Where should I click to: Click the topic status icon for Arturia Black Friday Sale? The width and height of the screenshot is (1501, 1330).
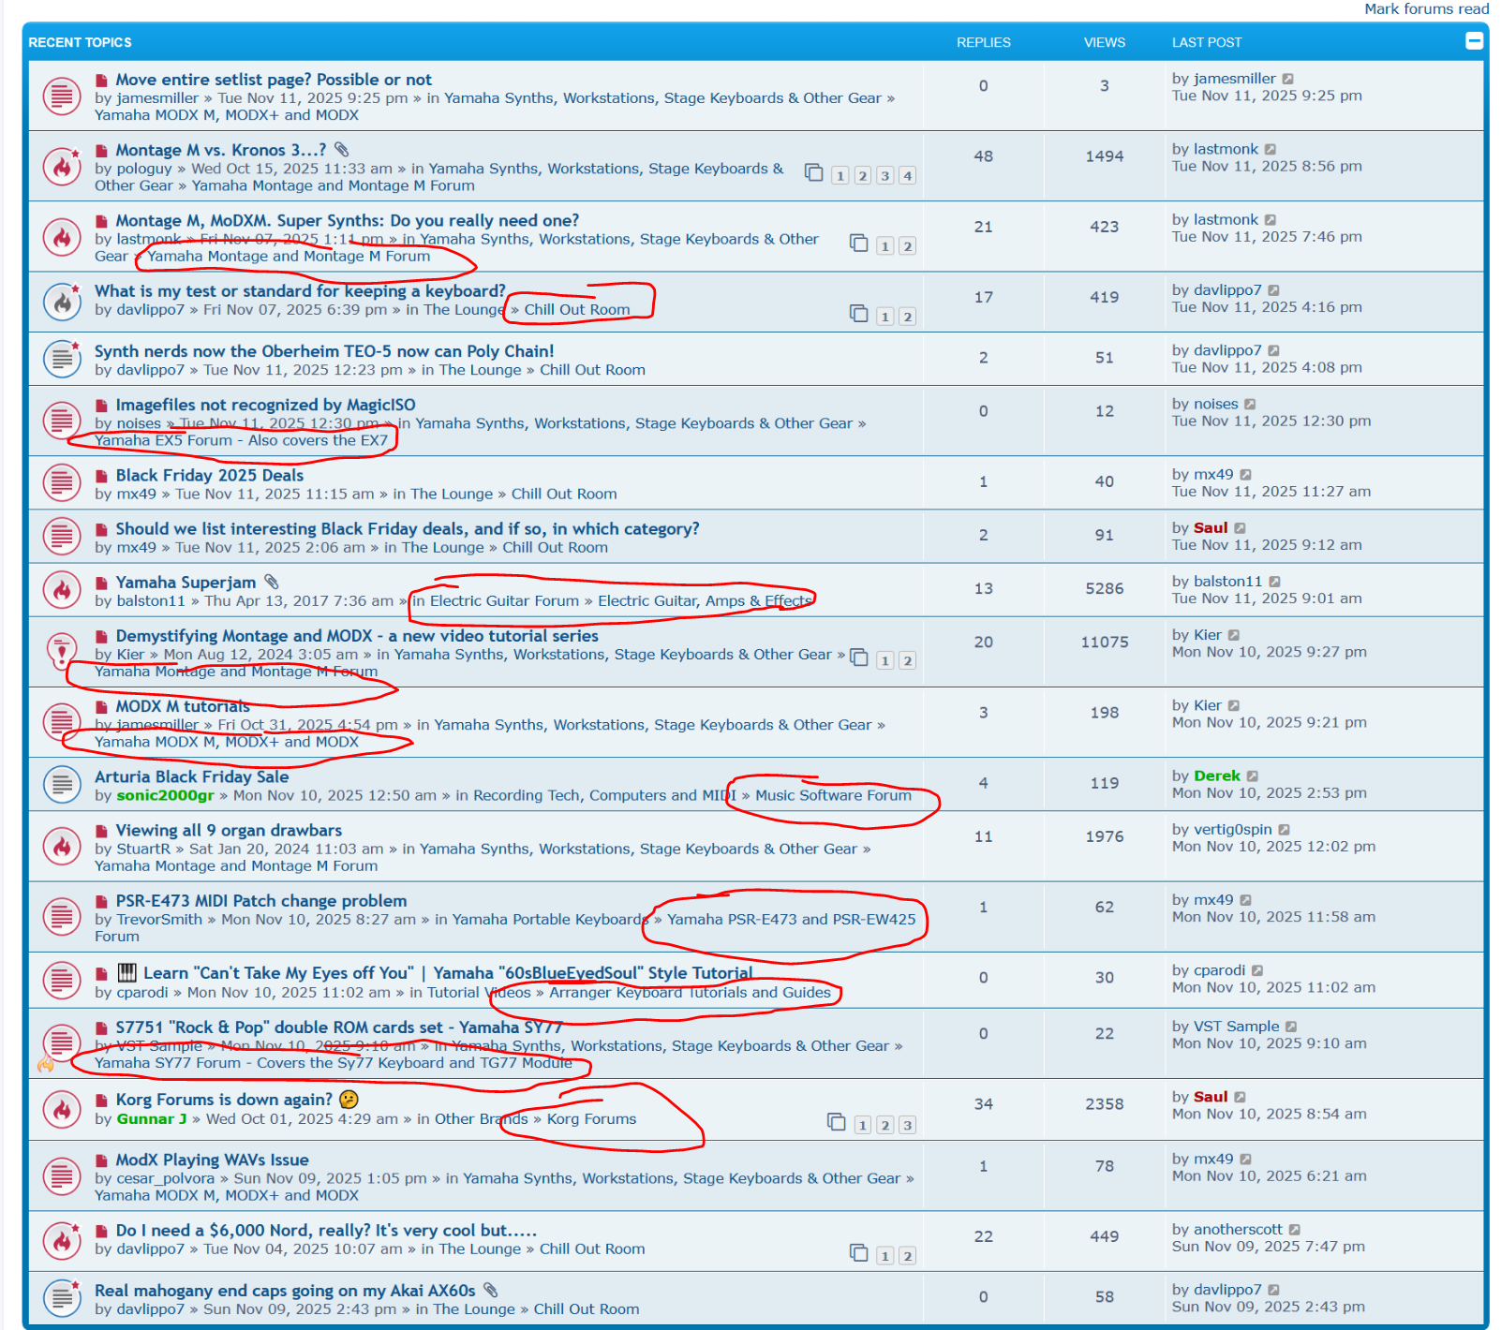click(x=62, y=785)
